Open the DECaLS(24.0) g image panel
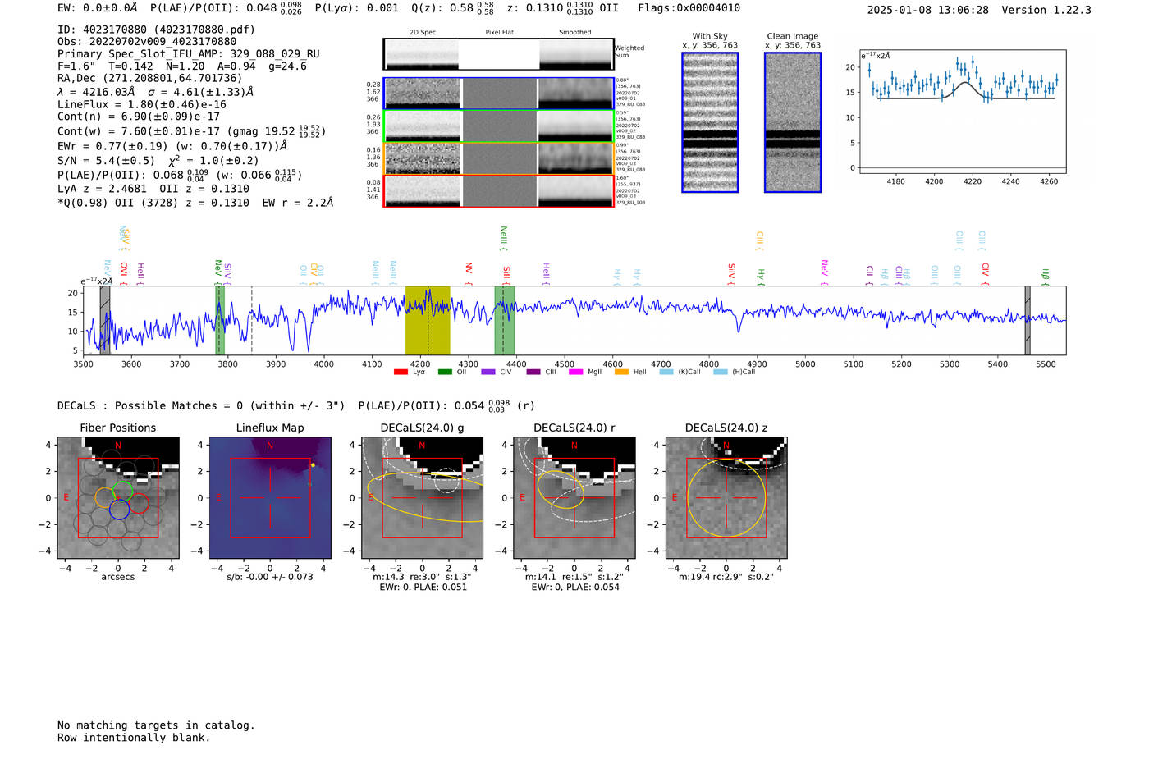The width and height of the screenshot is (1149, 782). point(423,498)
